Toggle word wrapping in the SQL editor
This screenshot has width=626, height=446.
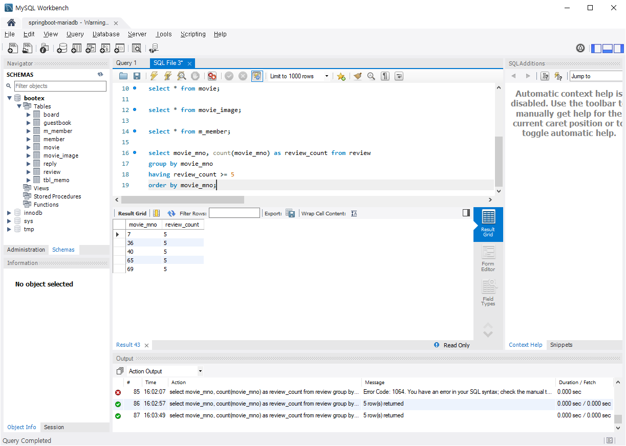tap(399, 76)
